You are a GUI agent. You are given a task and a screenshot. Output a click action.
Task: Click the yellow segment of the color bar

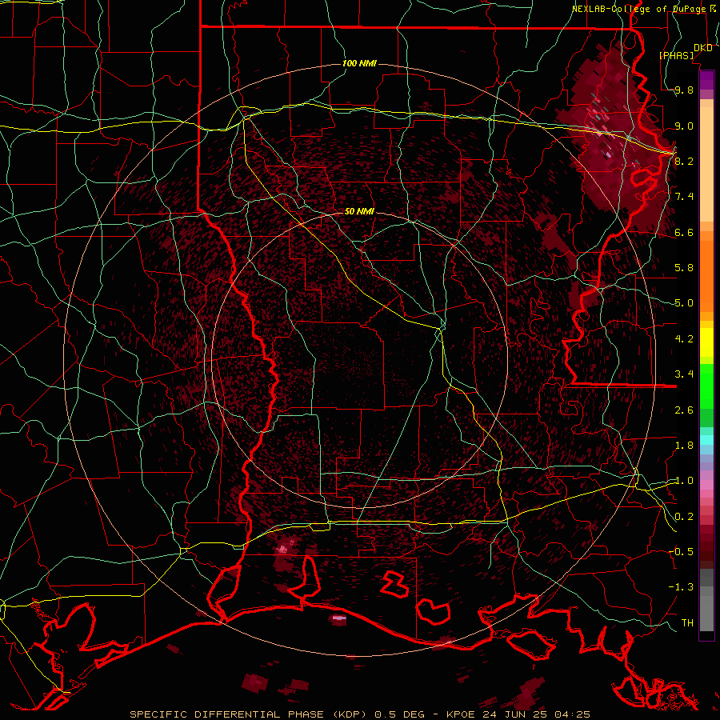pos(706,342)
